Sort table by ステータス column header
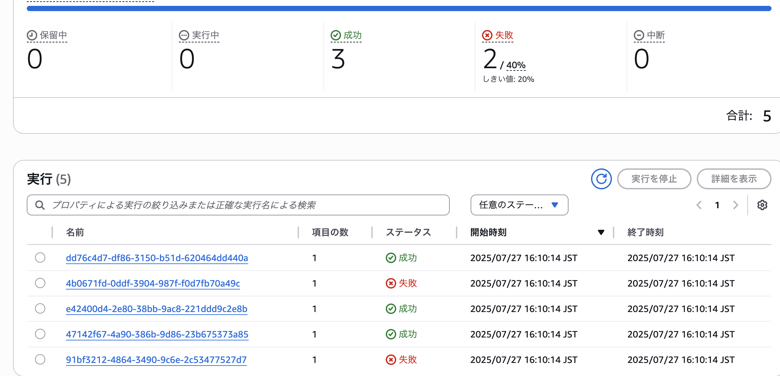The image size is (780, 376). (408, 232)
